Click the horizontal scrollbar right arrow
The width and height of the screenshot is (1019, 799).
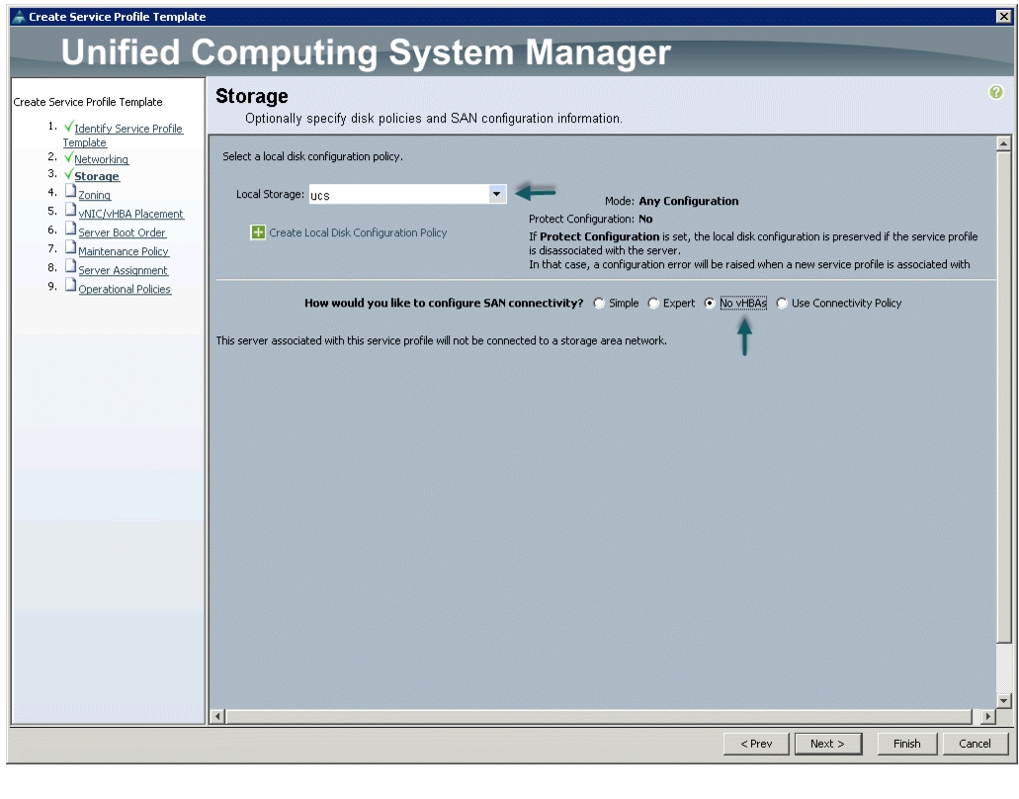987,717
